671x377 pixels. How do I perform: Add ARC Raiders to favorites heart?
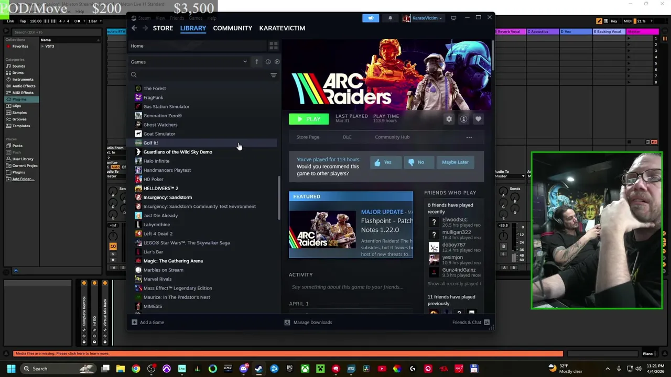478,119
